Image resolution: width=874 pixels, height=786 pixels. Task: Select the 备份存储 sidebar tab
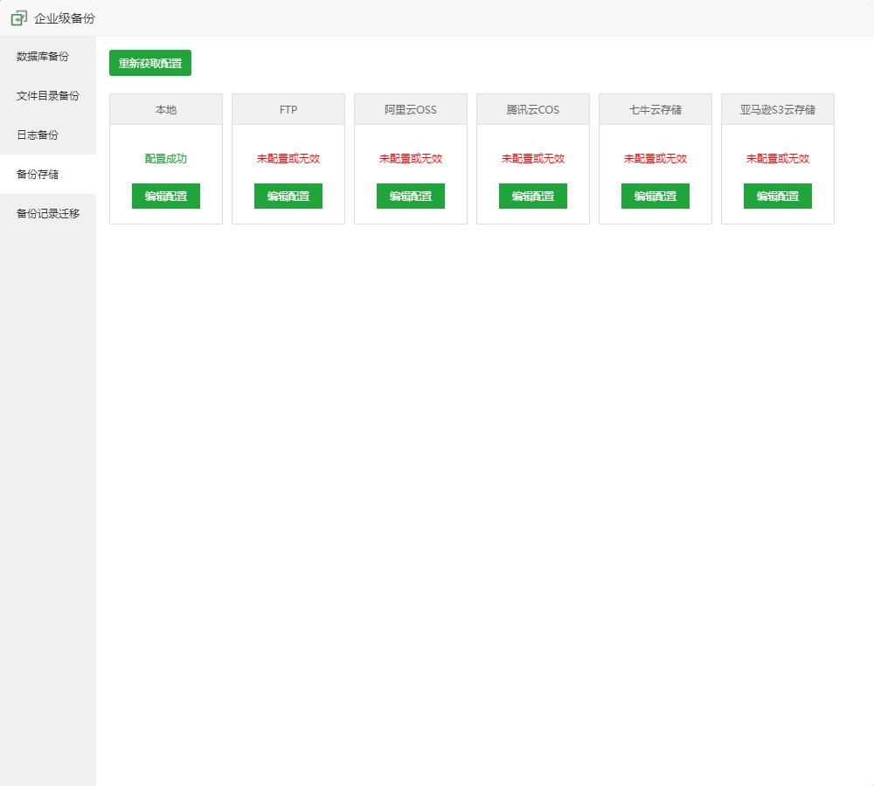click(x=38, y=175)
